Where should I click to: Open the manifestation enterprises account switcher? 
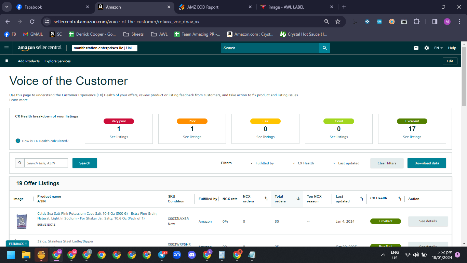pos(105,48)
